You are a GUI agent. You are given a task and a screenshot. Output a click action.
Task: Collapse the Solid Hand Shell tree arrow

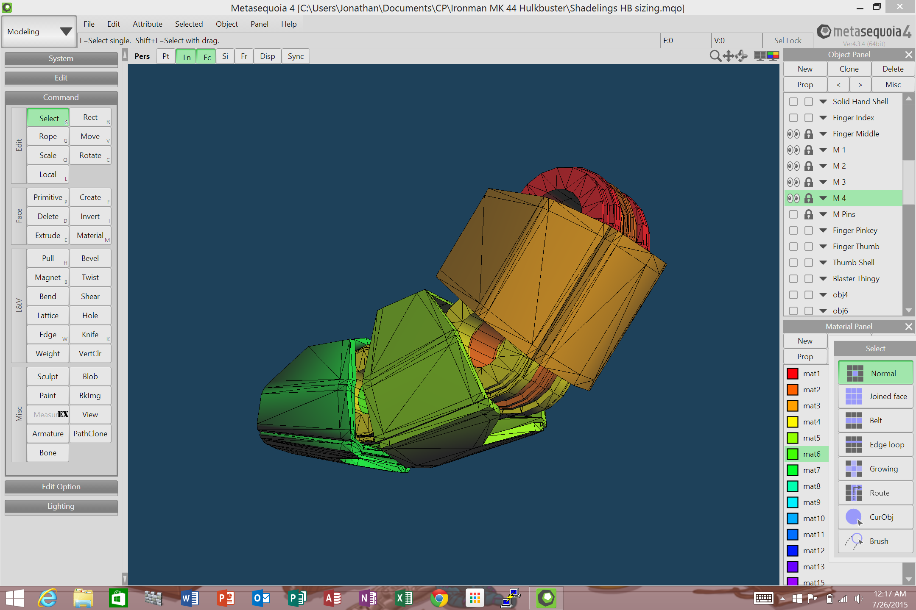(823, 102)
